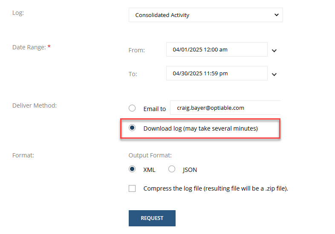Click the email address input field
This screenshot has width=335, height=234.
(x=225, y=108)
